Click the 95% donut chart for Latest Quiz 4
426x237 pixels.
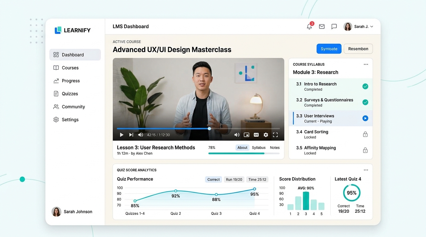click(352, 193)
